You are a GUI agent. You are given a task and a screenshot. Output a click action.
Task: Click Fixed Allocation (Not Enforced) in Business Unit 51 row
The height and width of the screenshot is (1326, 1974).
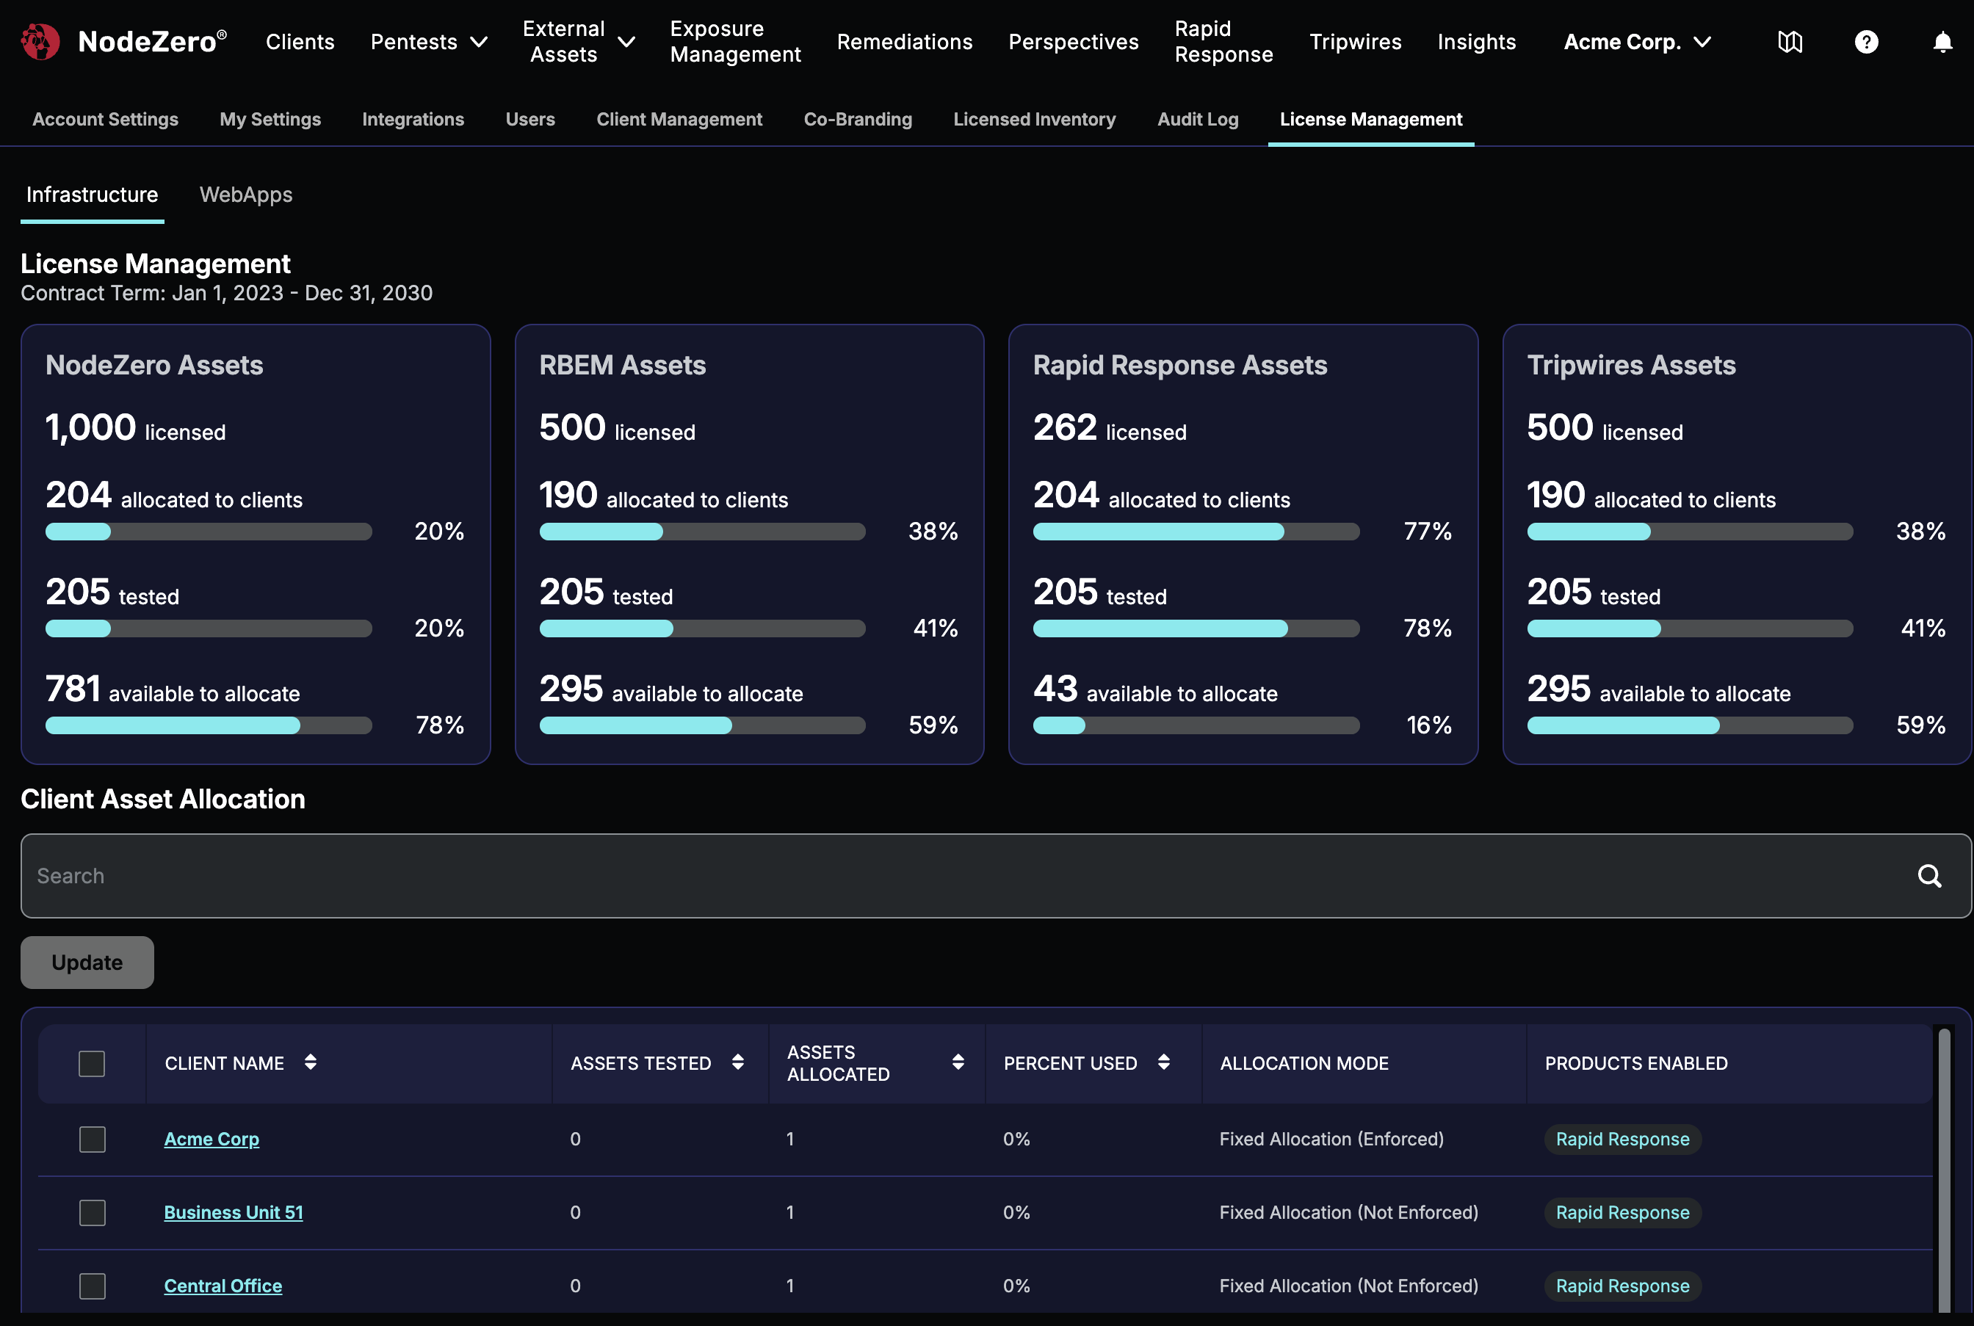click(1348, 1212)
